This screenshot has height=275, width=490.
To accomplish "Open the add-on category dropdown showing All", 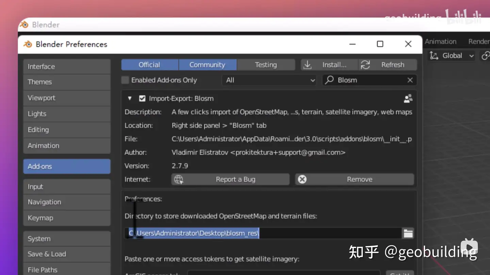I will pyautogui.click(x=269, y=80).
